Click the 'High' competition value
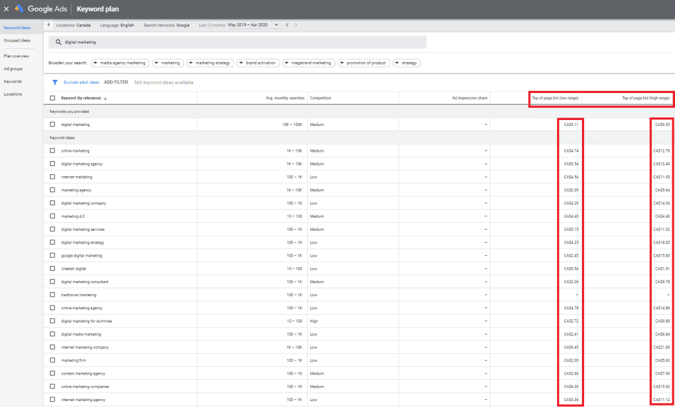 pyautogui.click(x=314, y=321)
